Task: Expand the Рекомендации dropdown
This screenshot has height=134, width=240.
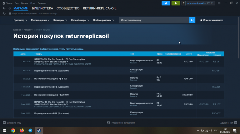Action: click(40, 20)
